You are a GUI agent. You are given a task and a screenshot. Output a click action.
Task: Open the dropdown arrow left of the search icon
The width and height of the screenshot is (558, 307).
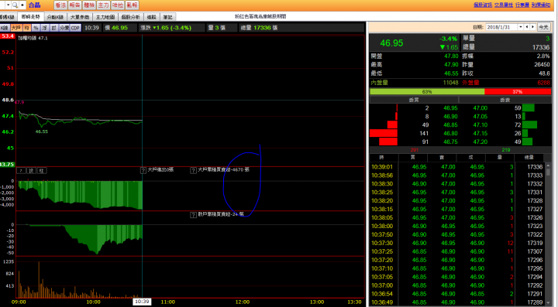pos(8,5)
